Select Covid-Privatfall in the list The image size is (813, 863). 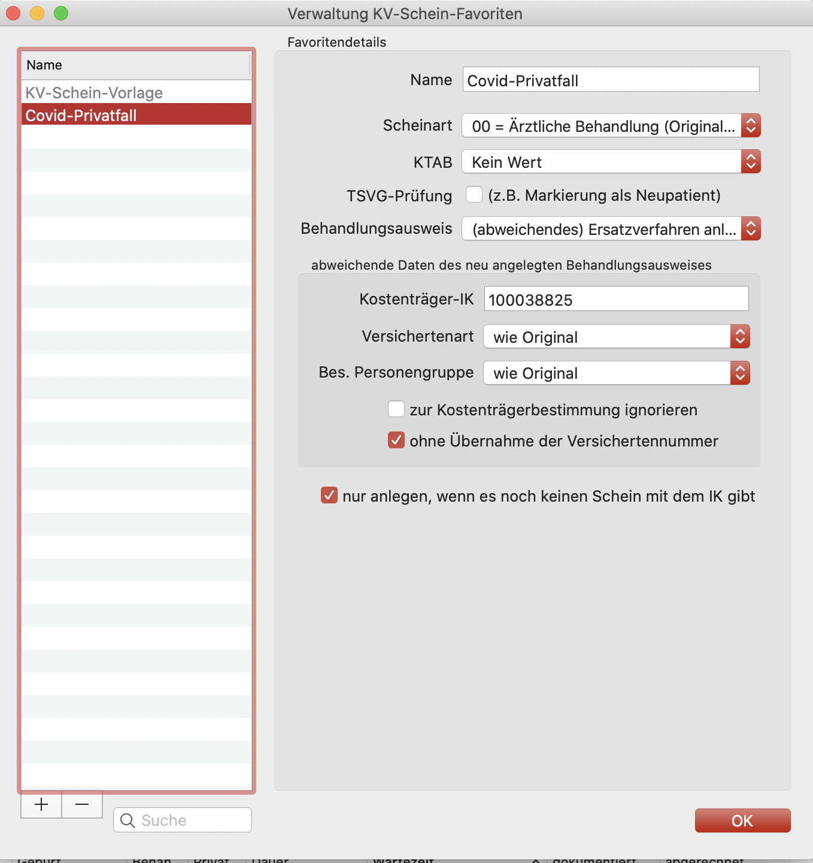click(x=136, y=114)
